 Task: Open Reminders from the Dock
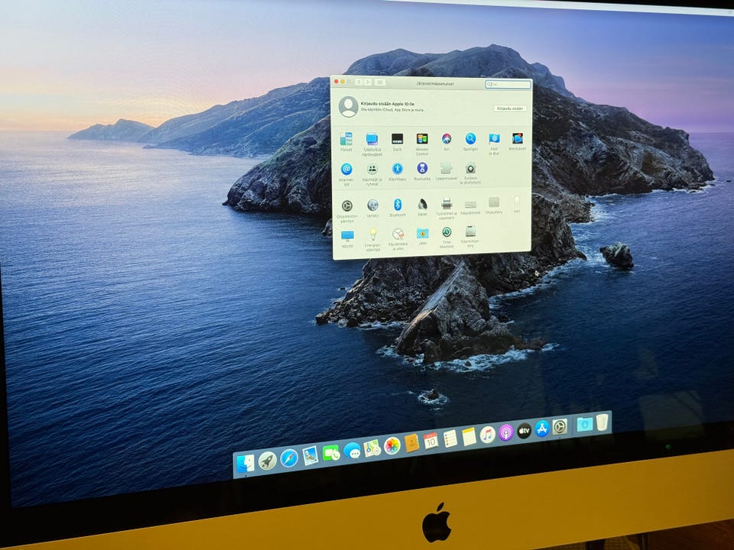450,438
